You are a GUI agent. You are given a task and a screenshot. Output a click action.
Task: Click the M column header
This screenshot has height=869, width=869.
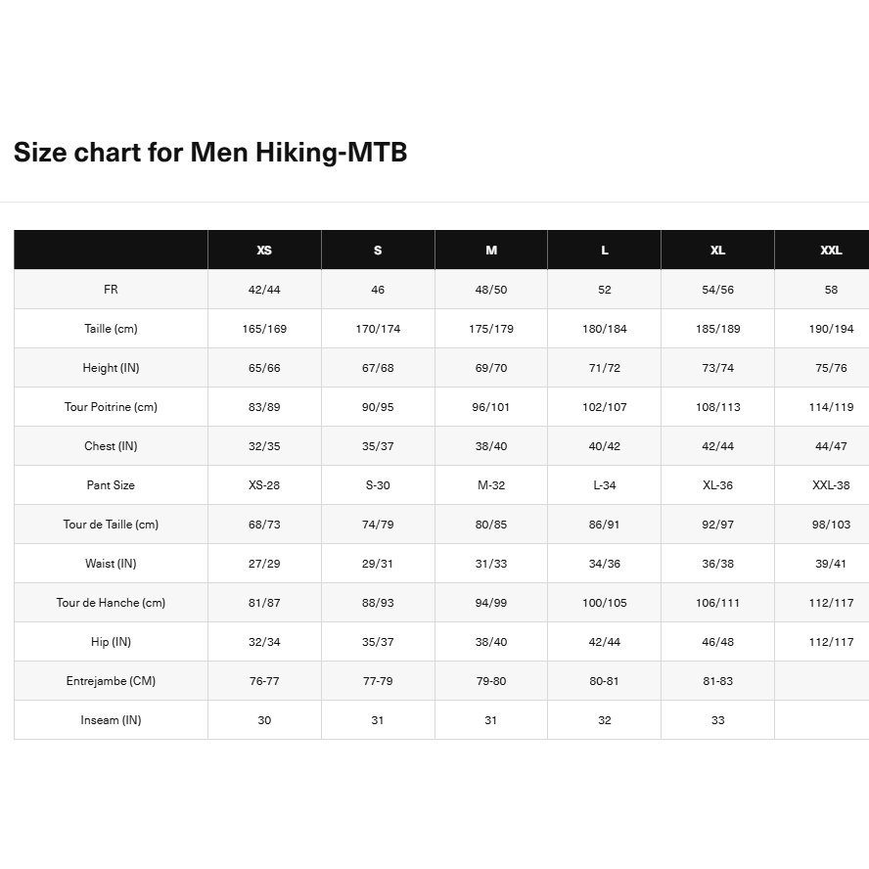[491, 251]
